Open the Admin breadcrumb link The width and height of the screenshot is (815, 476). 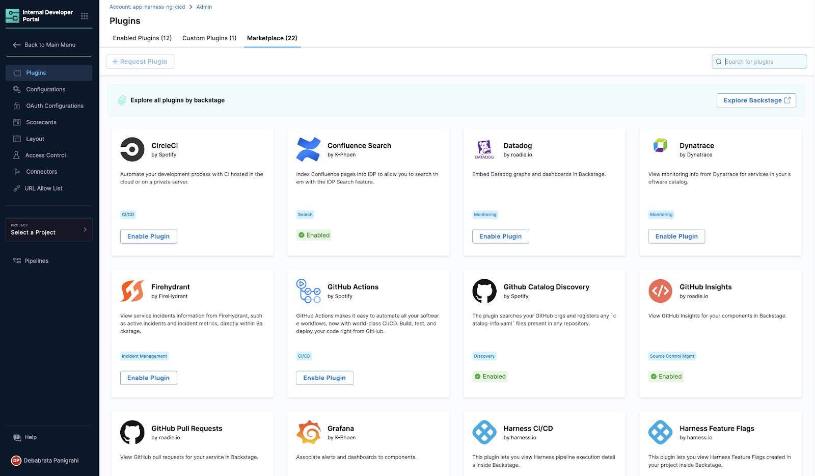(x=204, y=7)
